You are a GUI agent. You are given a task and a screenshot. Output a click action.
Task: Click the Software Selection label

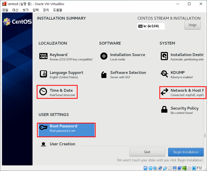[x=128, y=73]
